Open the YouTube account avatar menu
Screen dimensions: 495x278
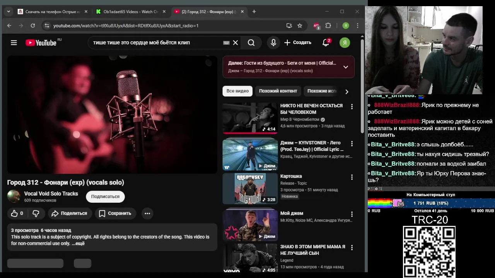pyautogui.click(x=345, y=42)
